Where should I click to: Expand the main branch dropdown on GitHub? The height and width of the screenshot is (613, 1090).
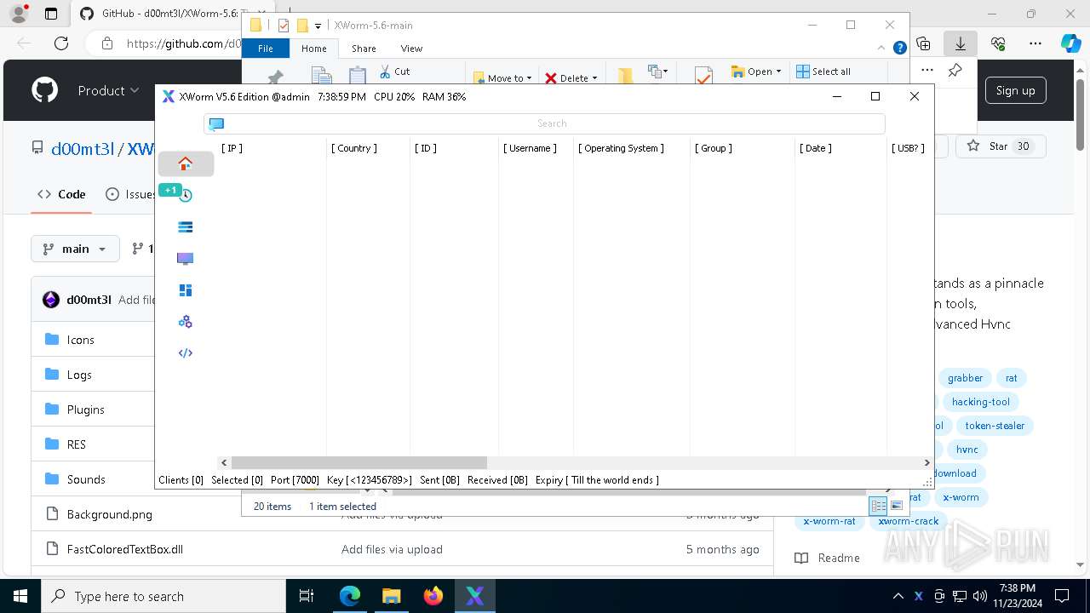pyautogui.click(x=75, y=249)
